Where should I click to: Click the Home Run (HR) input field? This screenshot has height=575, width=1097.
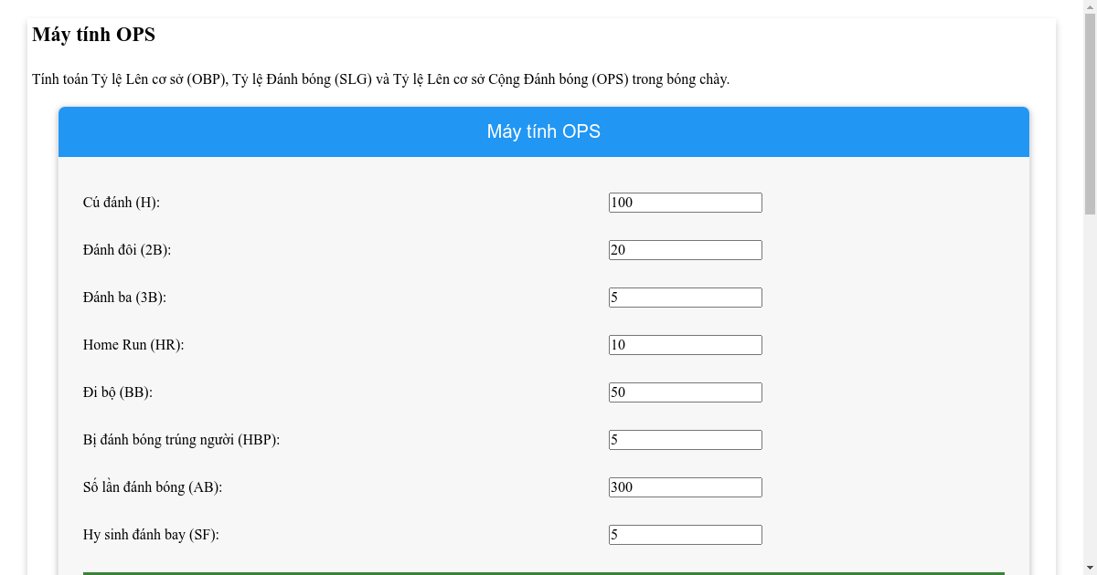tap(685, 345)
